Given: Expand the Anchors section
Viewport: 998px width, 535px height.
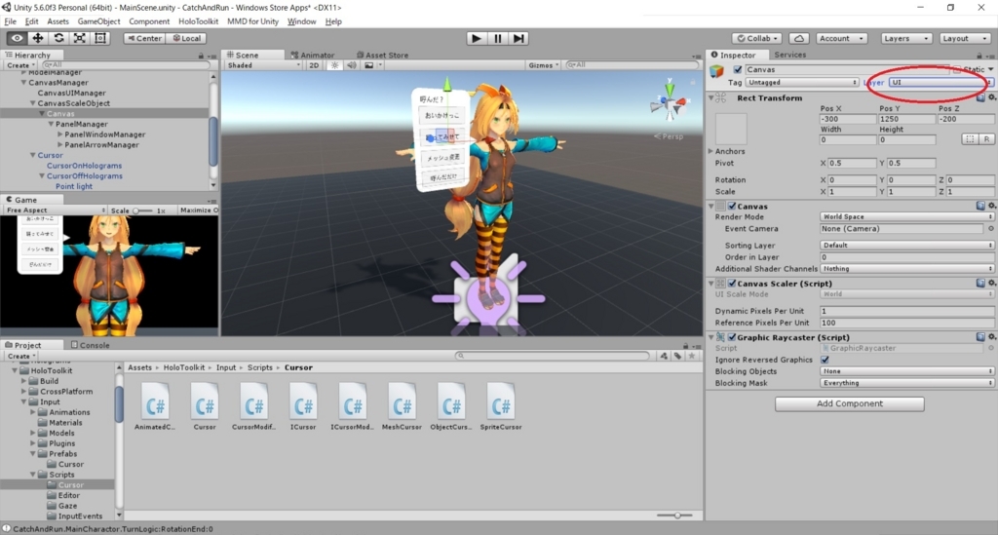Looking at the screenshot, I should pos(711,151).
